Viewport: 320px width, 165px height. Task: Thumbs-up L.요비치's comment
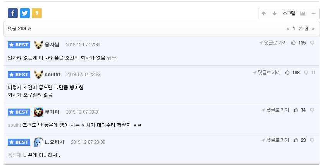[296, 140]
